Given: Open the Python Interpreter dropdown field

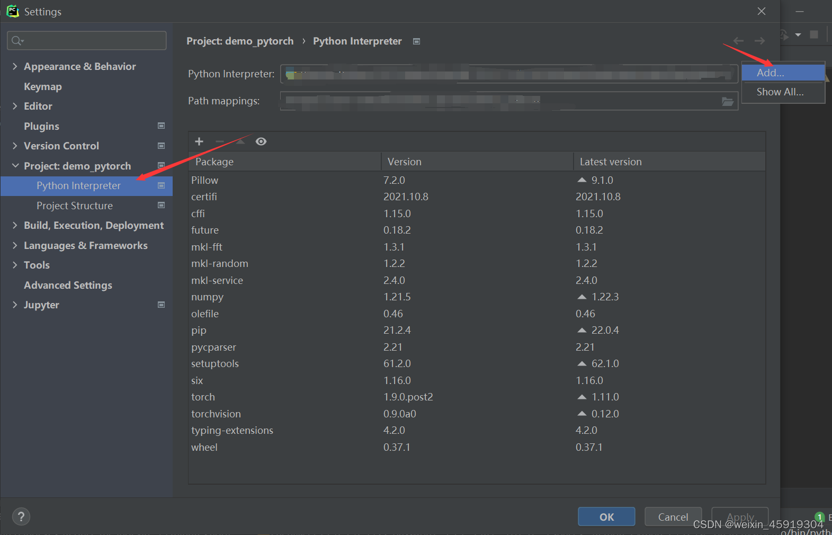Looking at the screenshot, I should click(x=509, y=74).
